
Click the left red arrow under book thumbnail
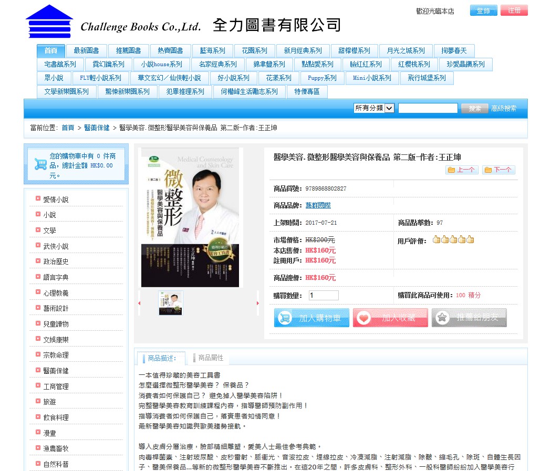coord(139,303)
